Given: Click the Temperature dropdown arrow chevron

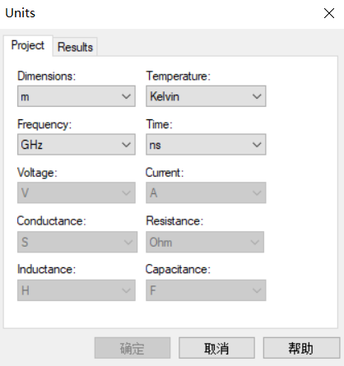Looking at the screenshot, I should 257,96.
